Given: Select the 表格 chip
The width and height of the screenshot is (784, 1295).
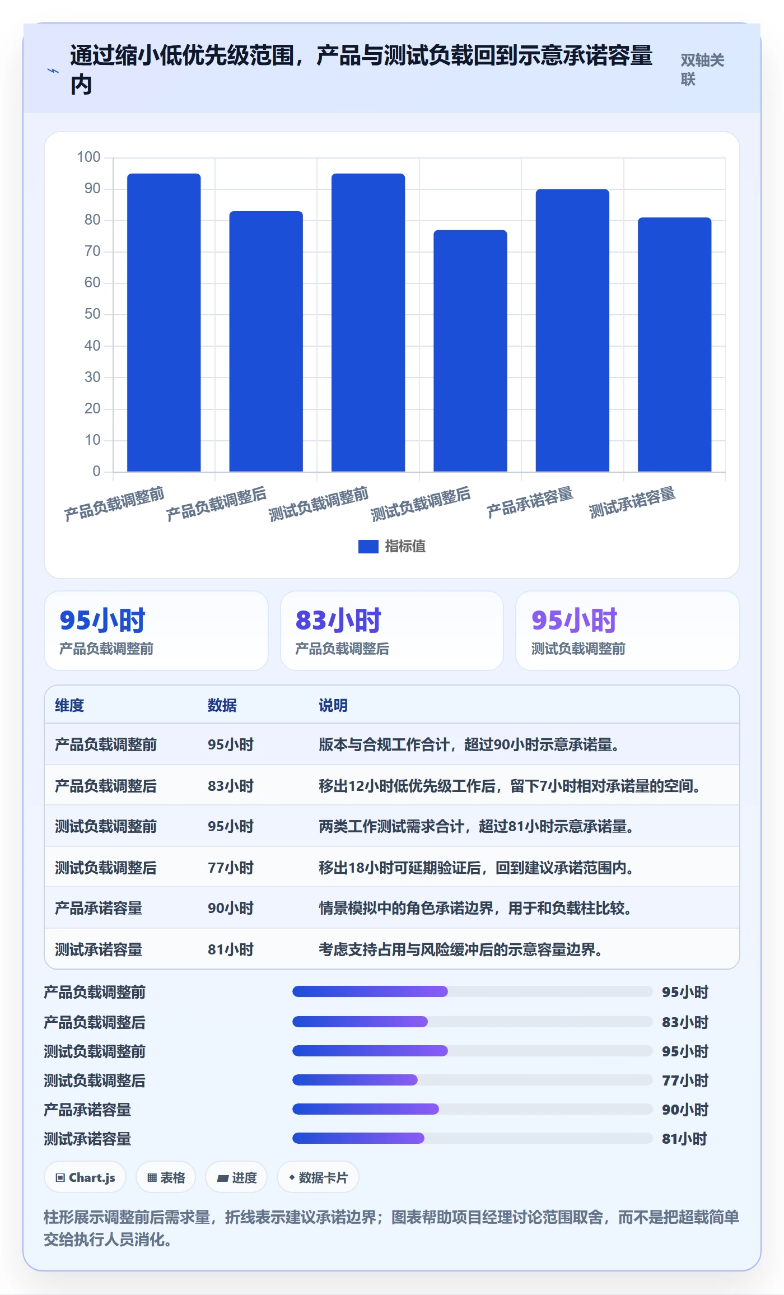Looking at the screenshot, I should [166, 1177].
